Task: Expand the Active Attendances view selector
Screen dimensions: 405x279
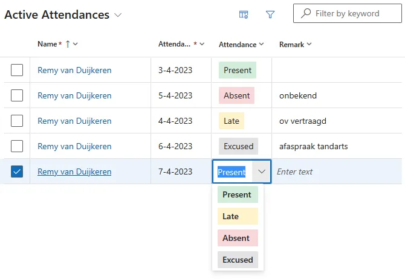Action: (x=118, y=15)
